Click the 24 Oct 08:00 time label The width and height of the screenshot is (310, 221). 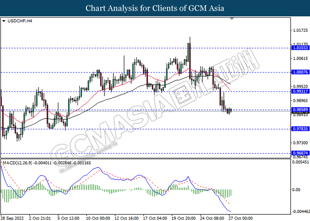[x=212, y=218]
